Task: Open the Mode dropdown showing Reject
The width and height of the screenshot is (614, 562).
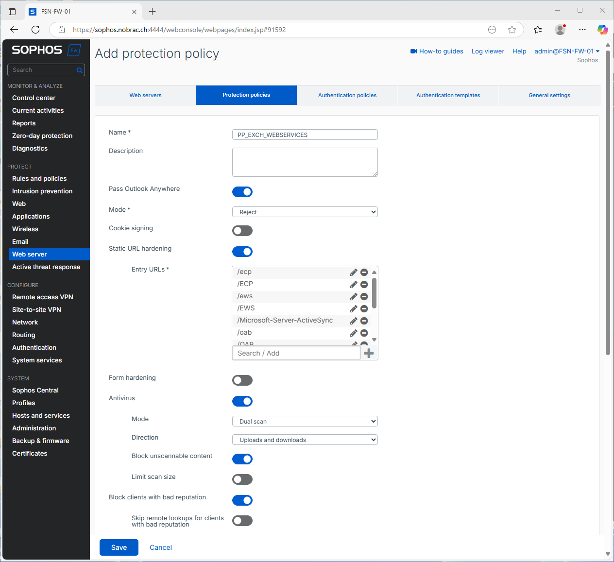Action: 305,212
